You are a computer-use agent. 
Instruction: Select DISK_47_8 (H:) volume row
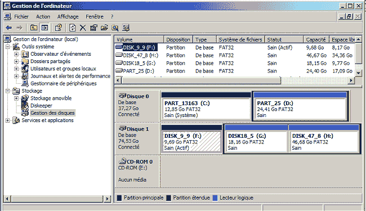tap(235, 56)
